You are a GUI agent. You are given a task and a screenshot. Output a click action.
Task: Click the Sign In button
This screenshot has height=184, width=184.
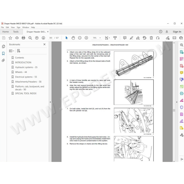[x=177, y=32]
